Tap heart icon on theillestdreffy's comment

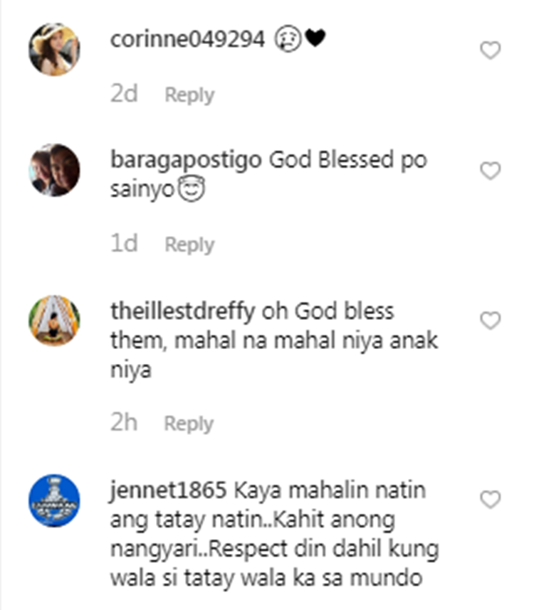490,321
